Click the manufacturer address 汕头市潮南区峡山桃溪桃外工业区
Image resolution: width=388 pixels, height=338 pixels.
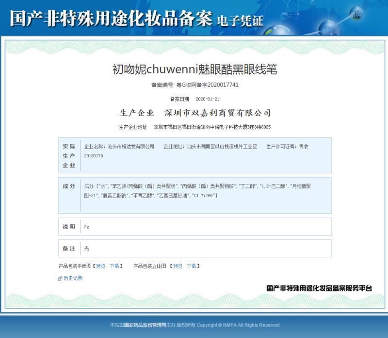(x=222, y=147)
